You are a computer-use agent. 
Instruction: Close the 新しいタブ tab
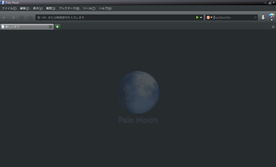[x=50, y=27]
